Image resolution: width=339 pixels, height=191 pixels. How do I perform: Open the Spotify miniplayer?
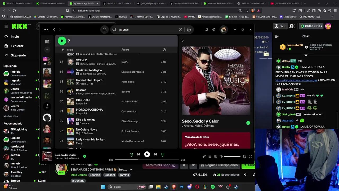click(245, 156)
